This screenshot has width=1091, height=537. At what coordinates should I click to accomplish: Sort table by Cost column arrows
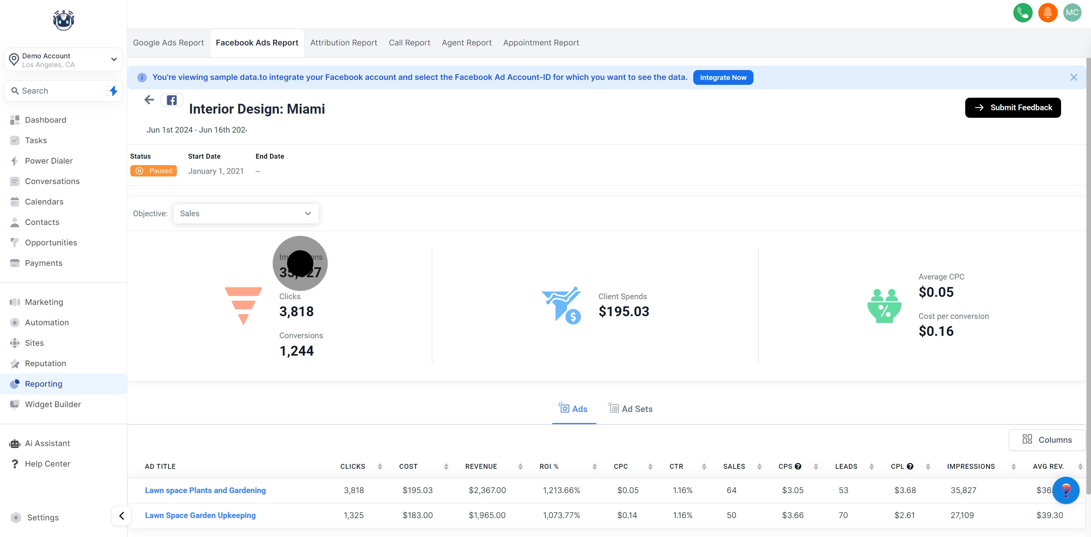[x=446, y=466]
